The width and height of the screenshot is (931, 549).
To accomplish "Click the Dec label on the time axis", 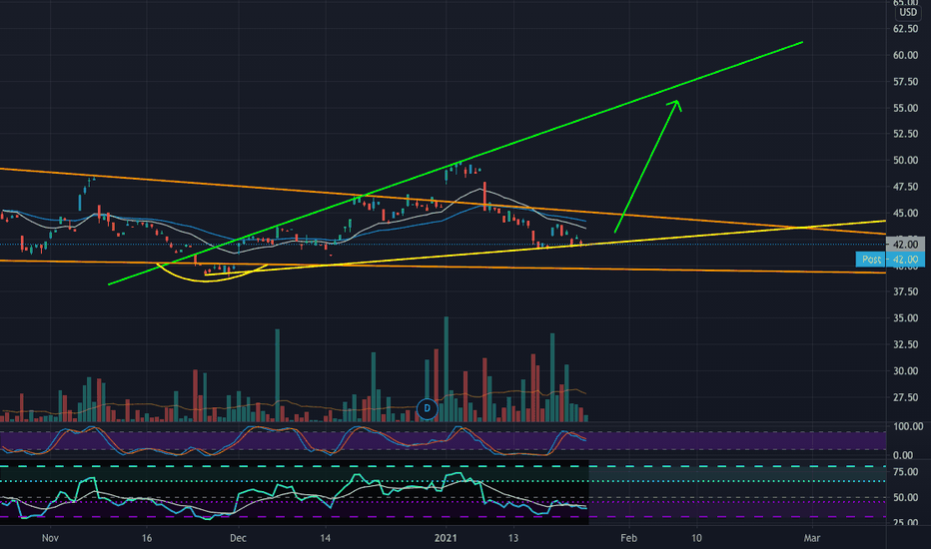I will 238,538.
